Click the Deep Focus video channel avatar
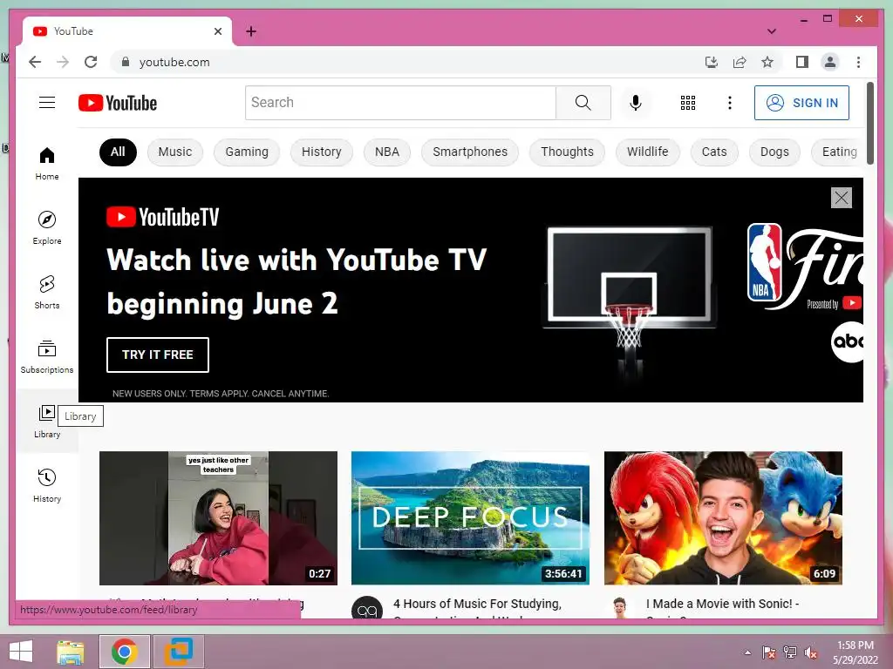893x669 pixels. 367,607
